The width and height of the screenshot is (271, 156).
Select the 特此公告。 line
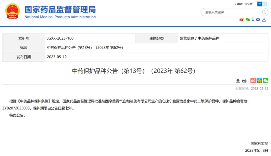coord(17,115)
